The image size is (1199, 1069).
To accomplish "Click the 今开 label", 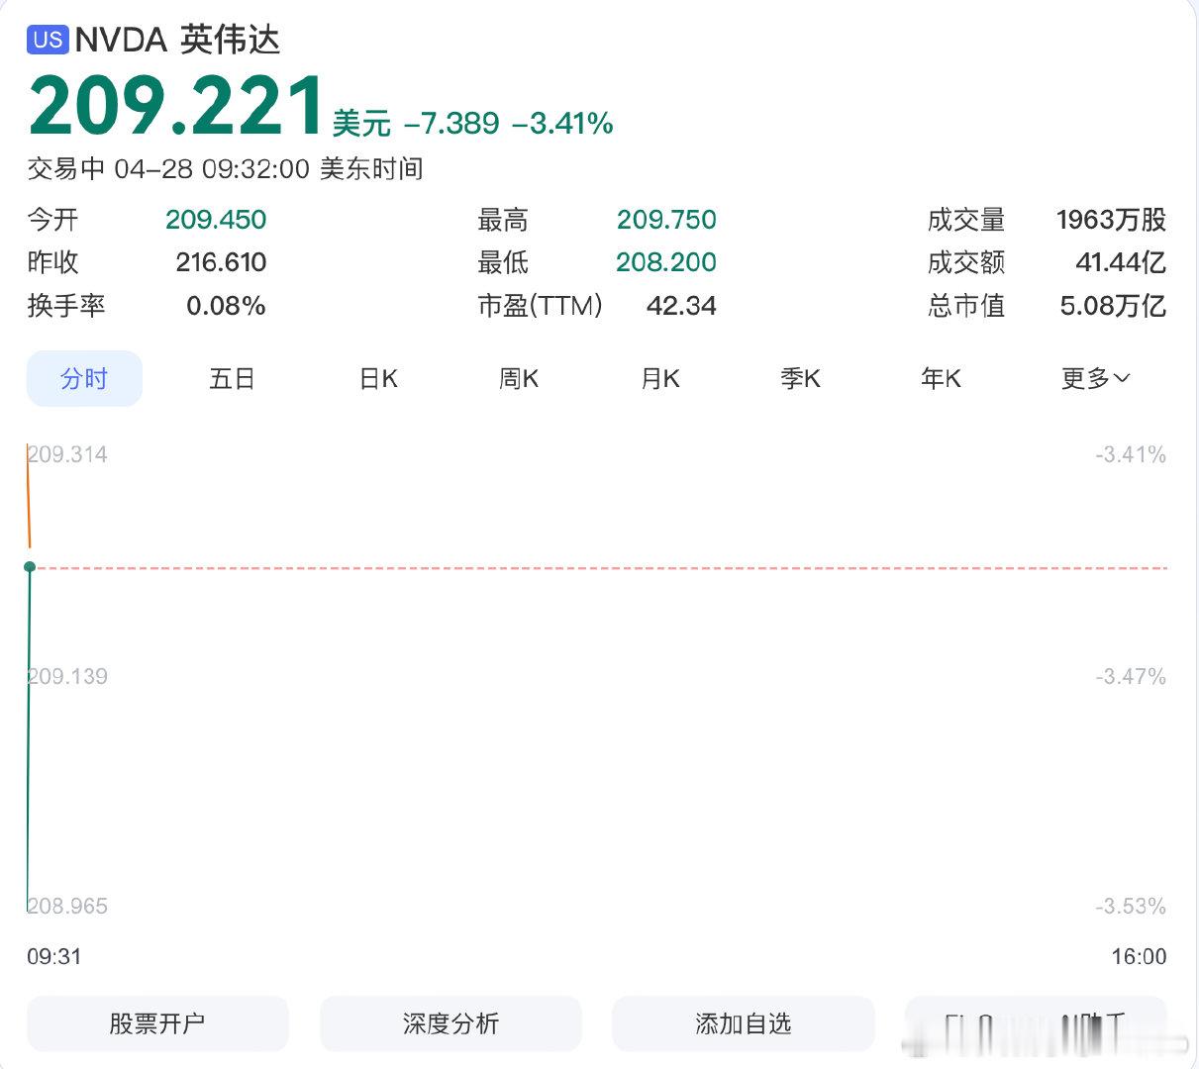I will click(x=52, y=220).
